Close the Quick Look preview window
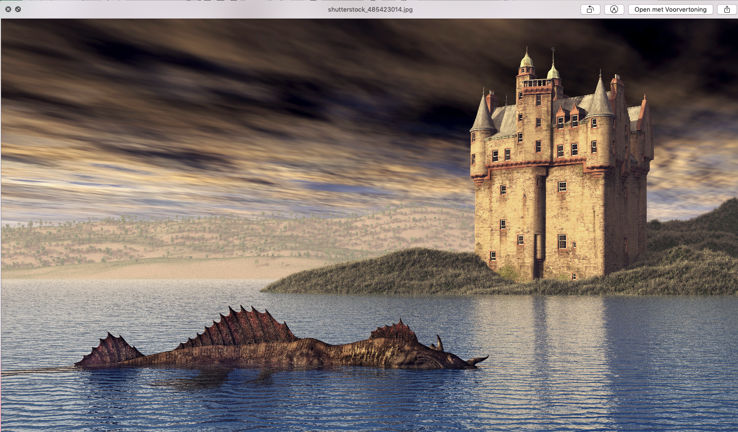The height and width of the screenshot is (432, 738). tap(8, 9)
